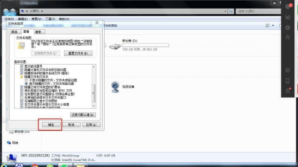Screen dimensions: 298x167
Task: Click the File Explorer taskbar icon
Action: [x=81, y=166]
